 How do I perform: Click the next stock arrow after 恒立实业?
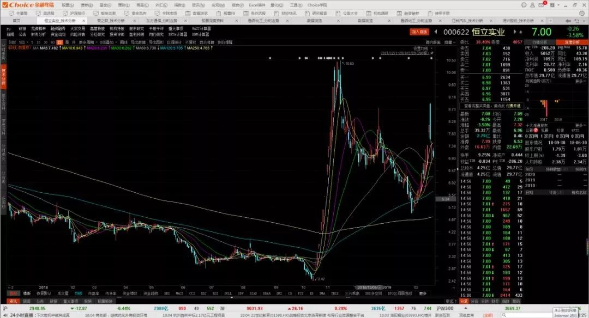coord(515,32)
